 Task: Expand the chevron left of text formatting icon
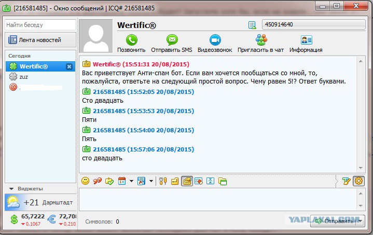click(337, 181)
